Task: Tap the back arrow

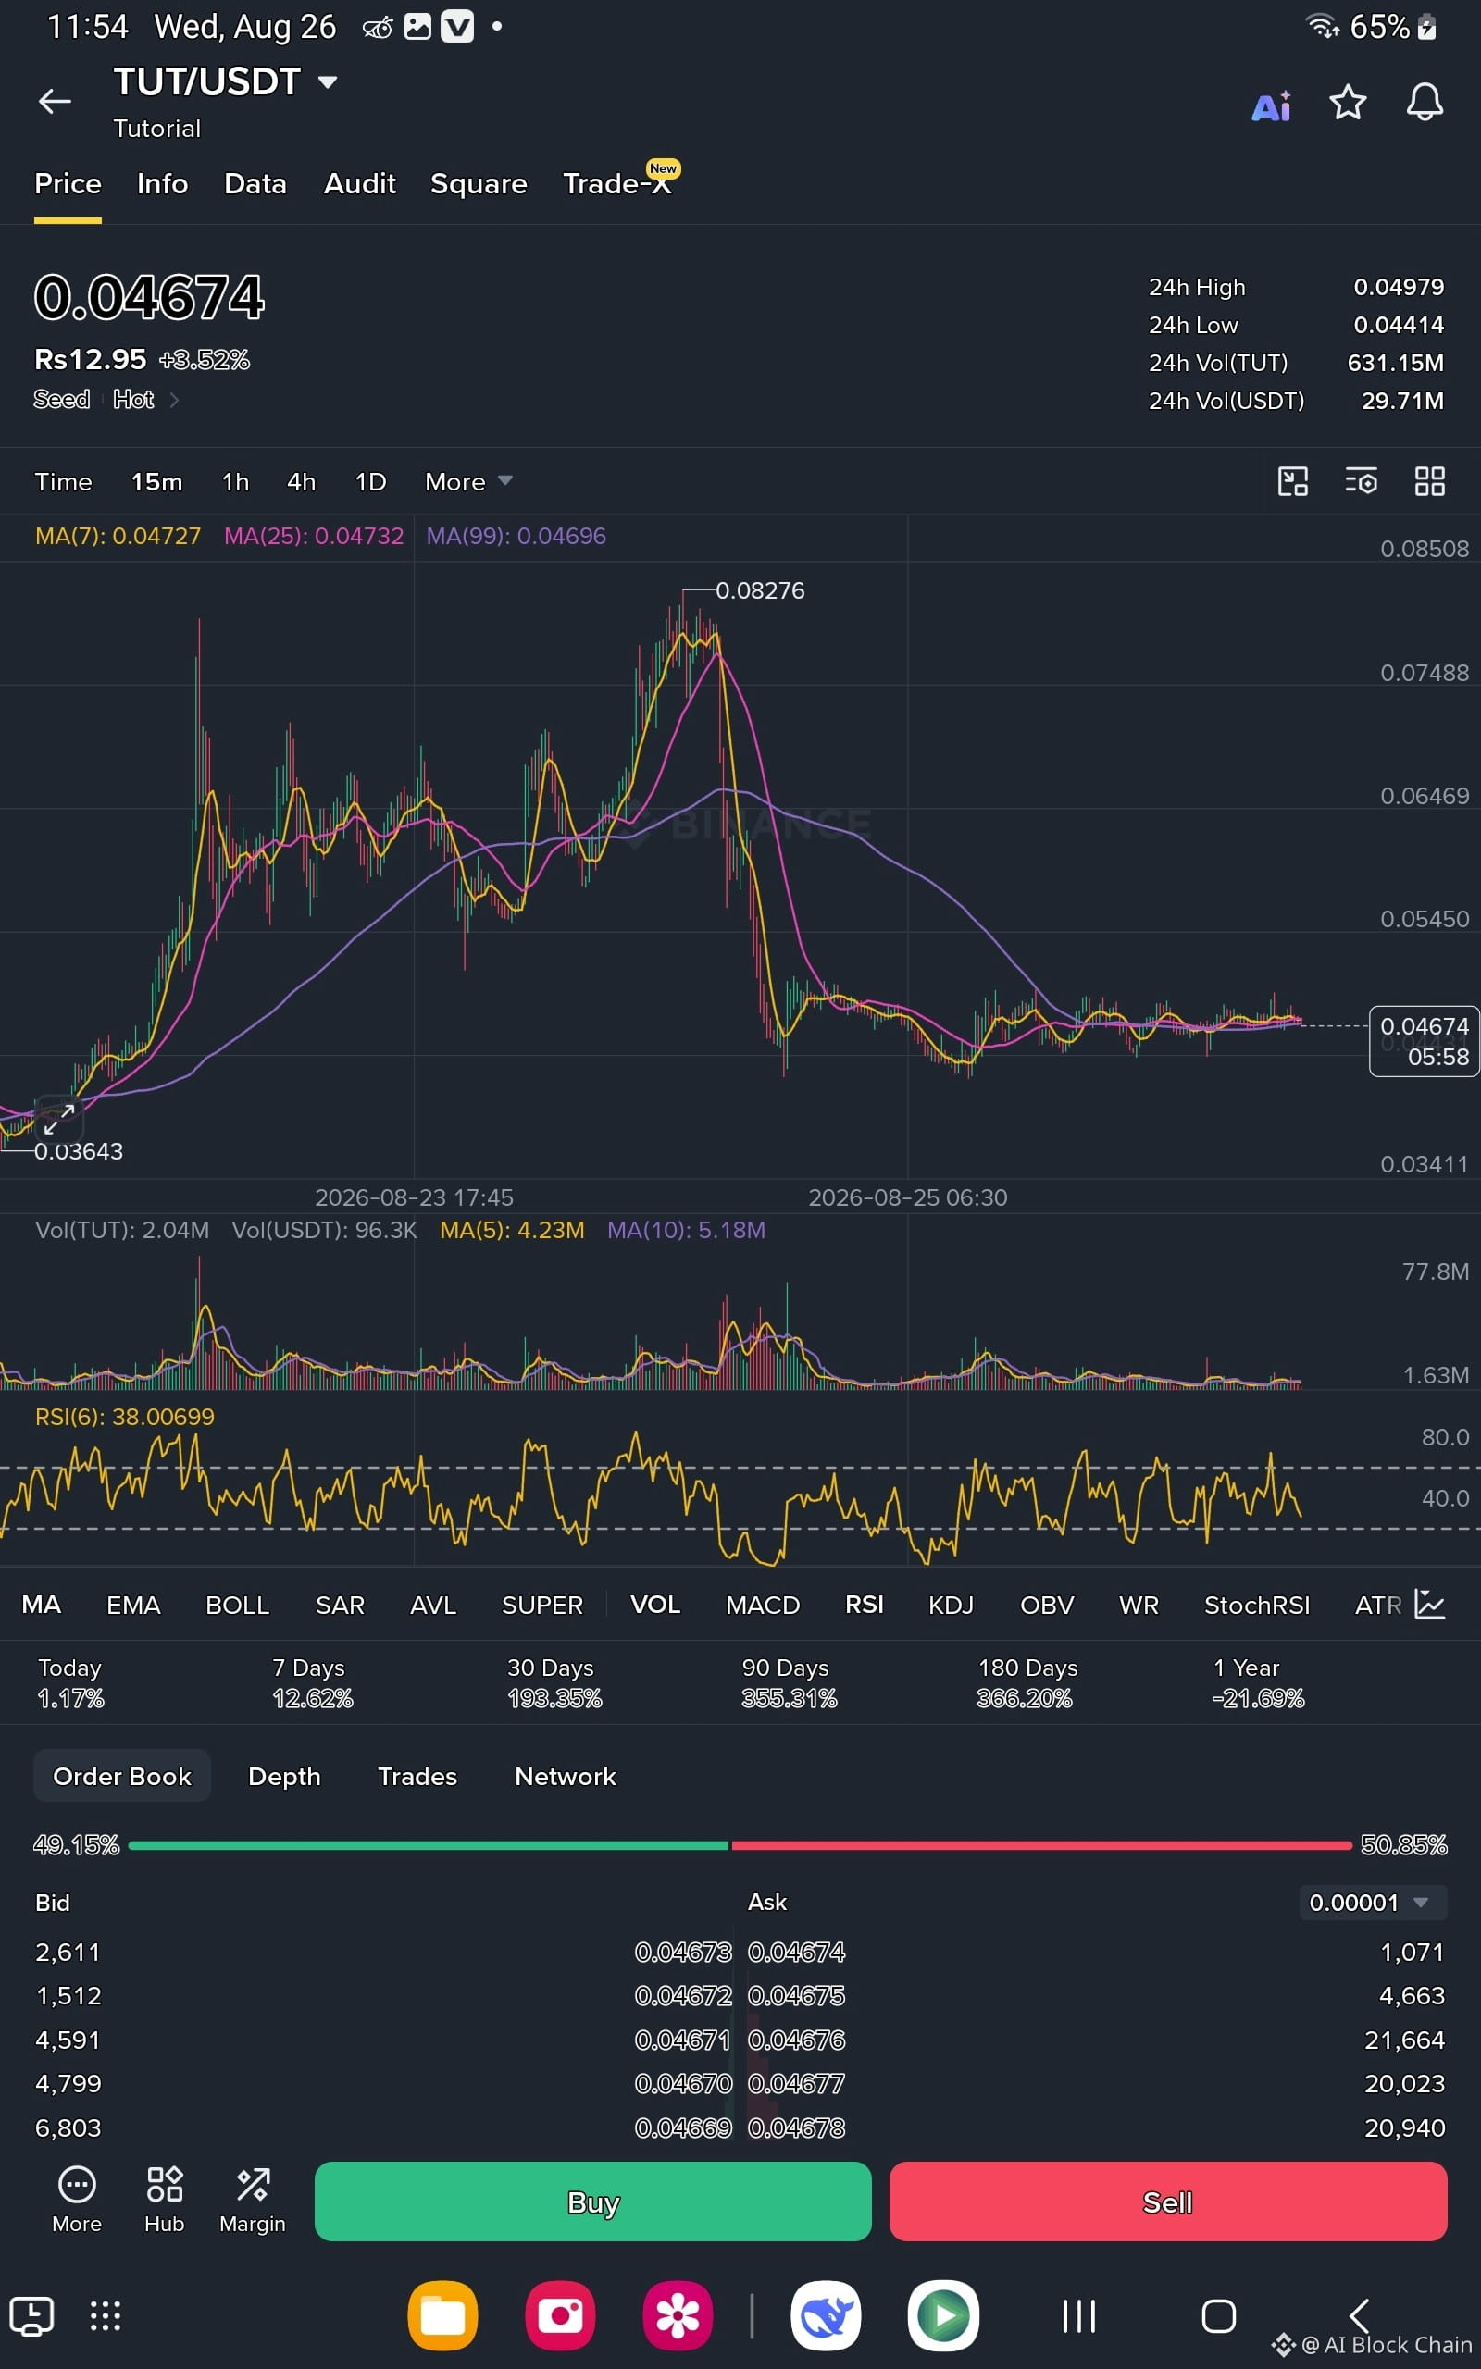Action: [x=55, y=101]
